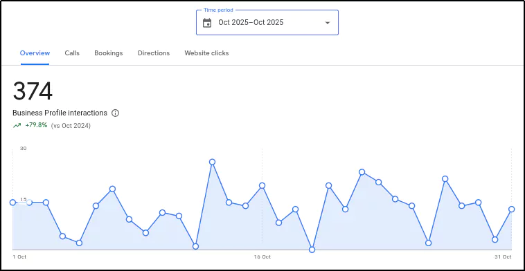Screen dimensions: 525x271
Task: Open the Bookings tab
Action: click(109, 53)
